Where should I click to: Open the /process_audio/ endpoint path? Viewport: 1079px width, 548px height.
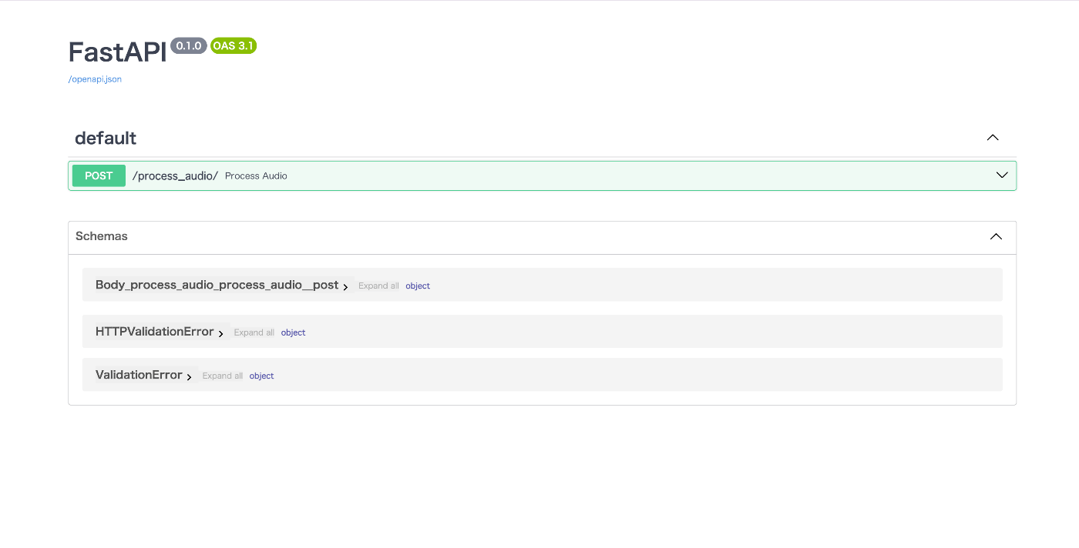point(175,175)
